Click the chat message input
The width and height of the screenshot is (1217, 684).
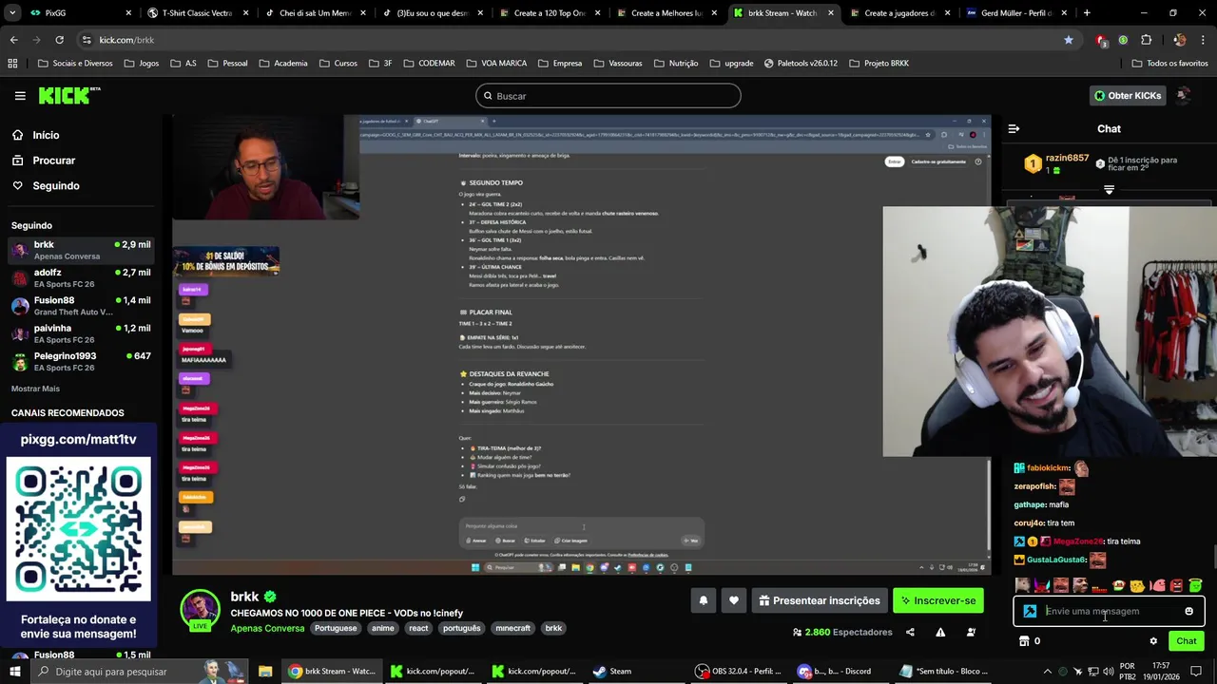1111,612
